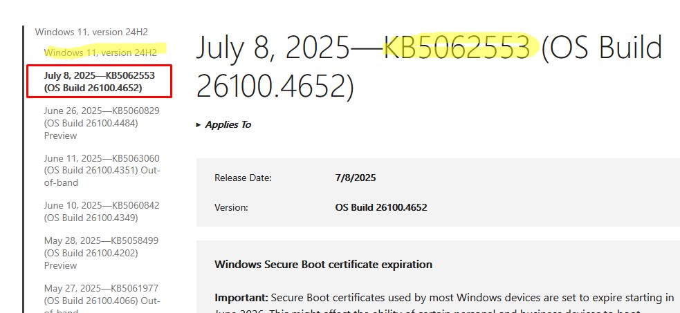Image resolution: width=680 pixels, height=313 pixels.
Task: Click the Version label in the info box
Action: [231, 207]
